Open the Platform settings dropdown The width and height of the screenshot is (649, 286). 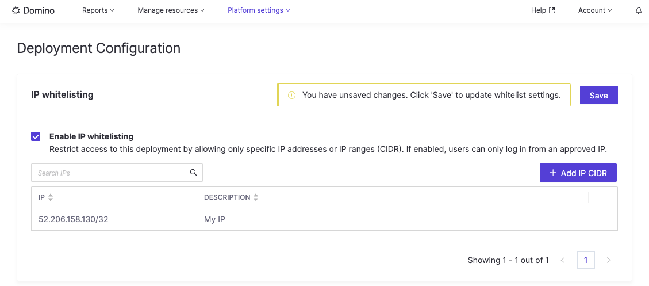(259, 10)
